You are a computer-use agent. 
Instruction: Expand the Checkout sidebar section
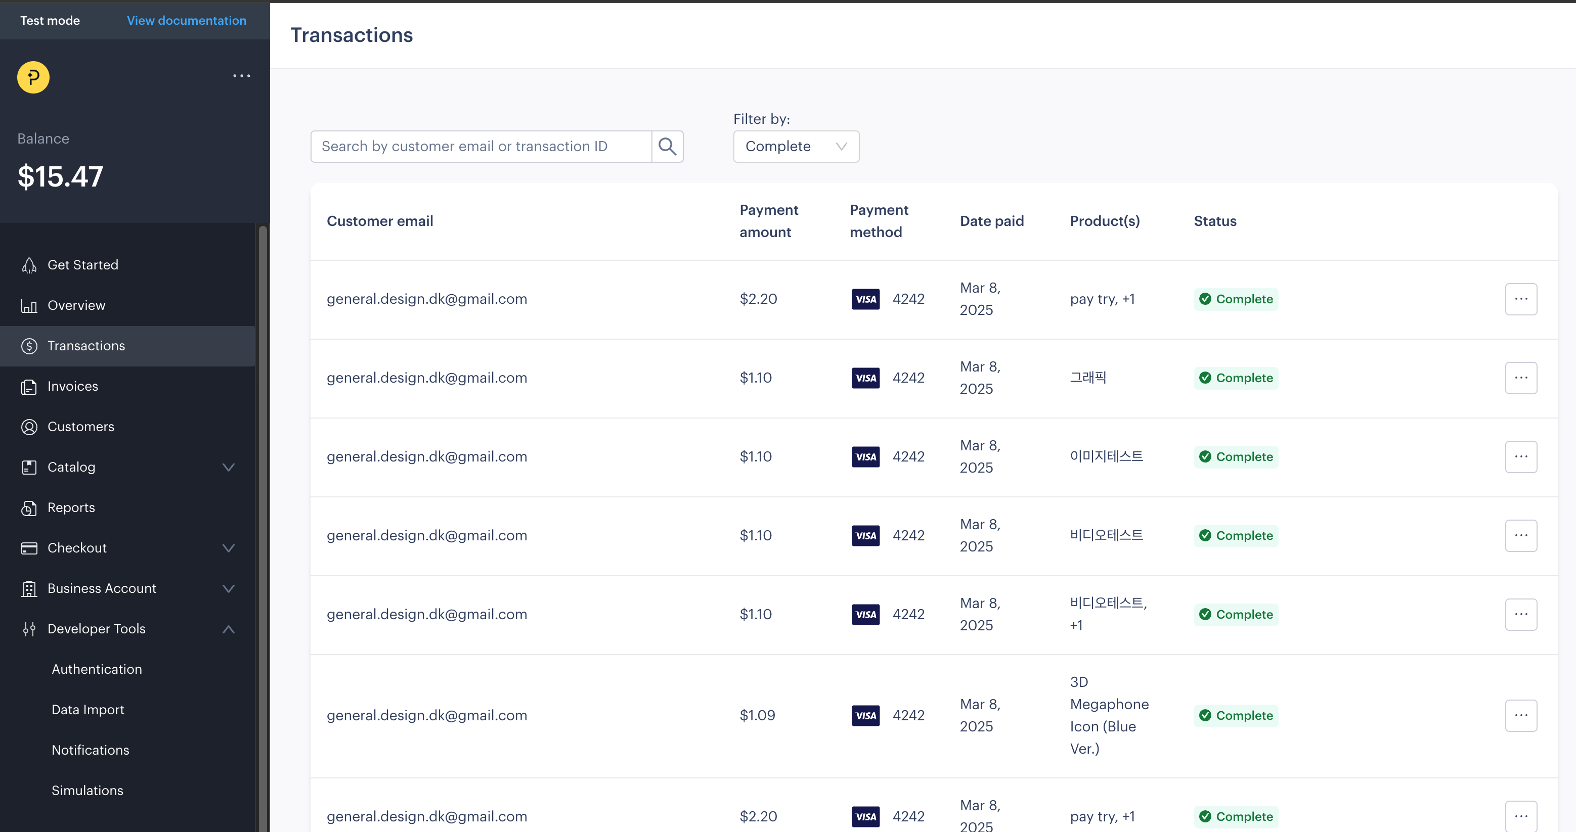tap(228, 548)
